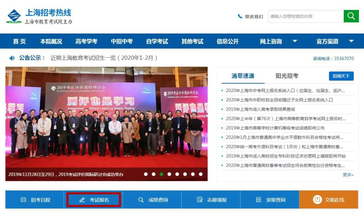Image resolution: width=364 pixels, height=214 pixels.
Task: Click the 志愿填报 form icon
Action: click(x=200, y=200)
